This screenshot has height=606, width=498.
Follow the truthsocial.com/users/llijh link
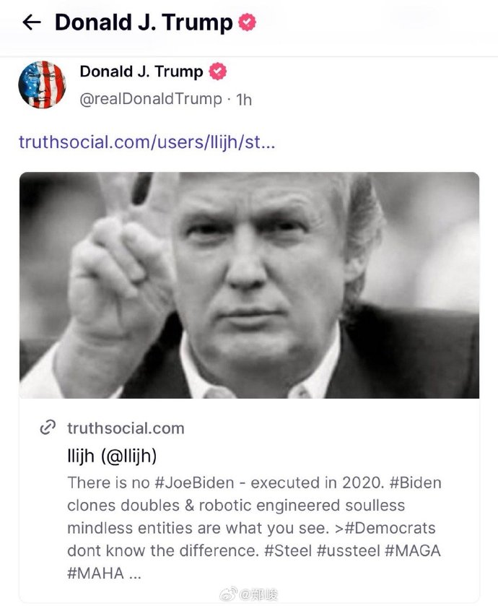pyautogui.click(x=147, y=142)
